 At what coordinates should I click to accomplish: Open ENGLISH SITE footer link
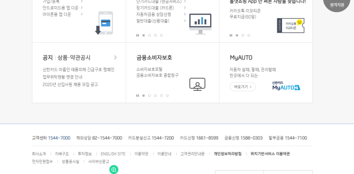click(x=113, y=154)
